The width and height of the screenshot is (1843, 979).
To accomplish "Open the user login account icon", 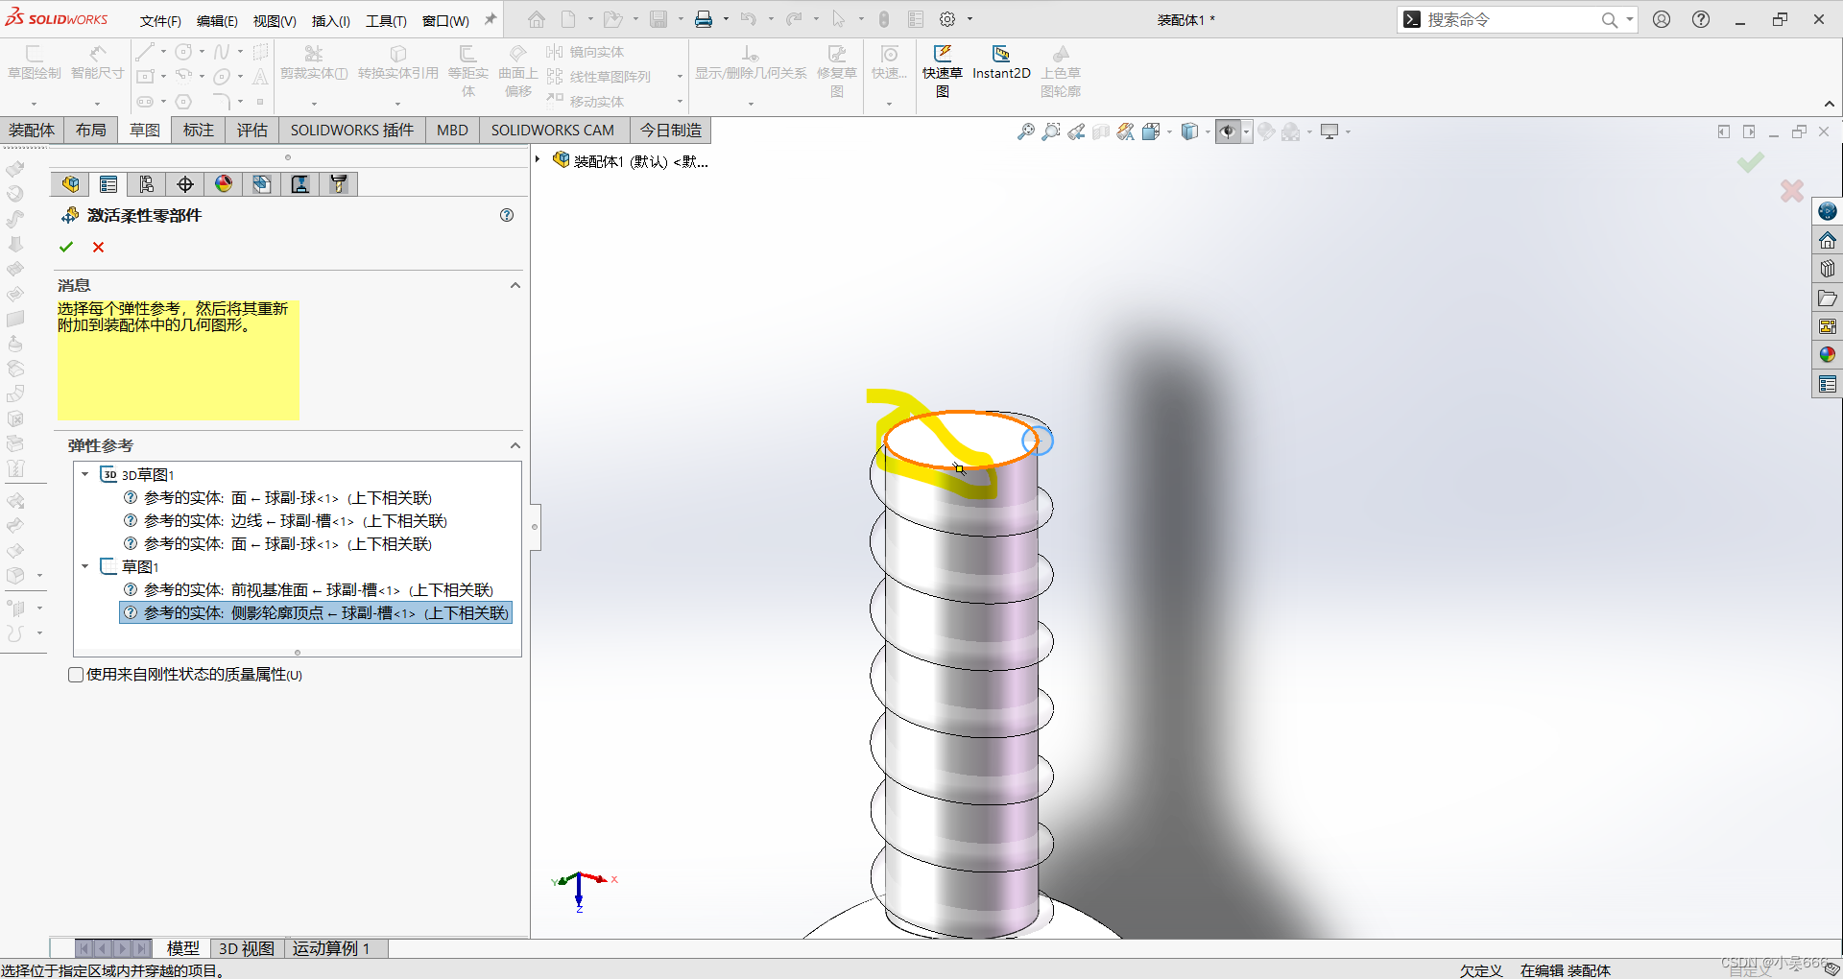I will tap(1662, 19).
